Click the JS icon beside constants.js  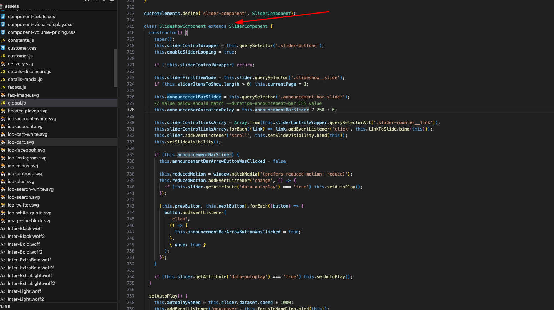3,40
